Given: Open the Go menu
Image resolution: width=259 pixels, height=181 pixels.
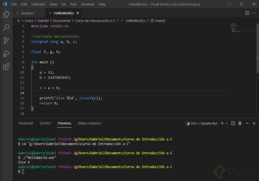Looking at the screenshot, I should [64, 4].
